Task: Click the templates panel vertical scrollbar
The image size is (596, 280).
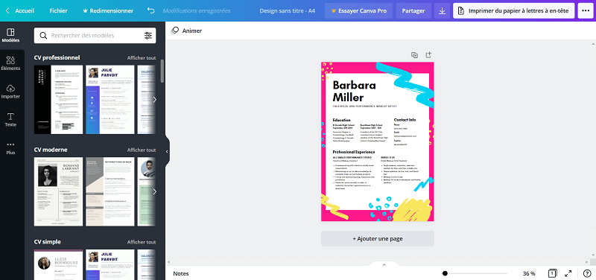Action: click(x=162, y=71)
